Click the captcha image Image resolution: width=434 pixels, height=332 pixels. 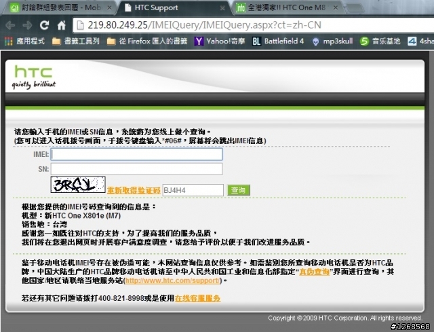(x=78, y=185)
